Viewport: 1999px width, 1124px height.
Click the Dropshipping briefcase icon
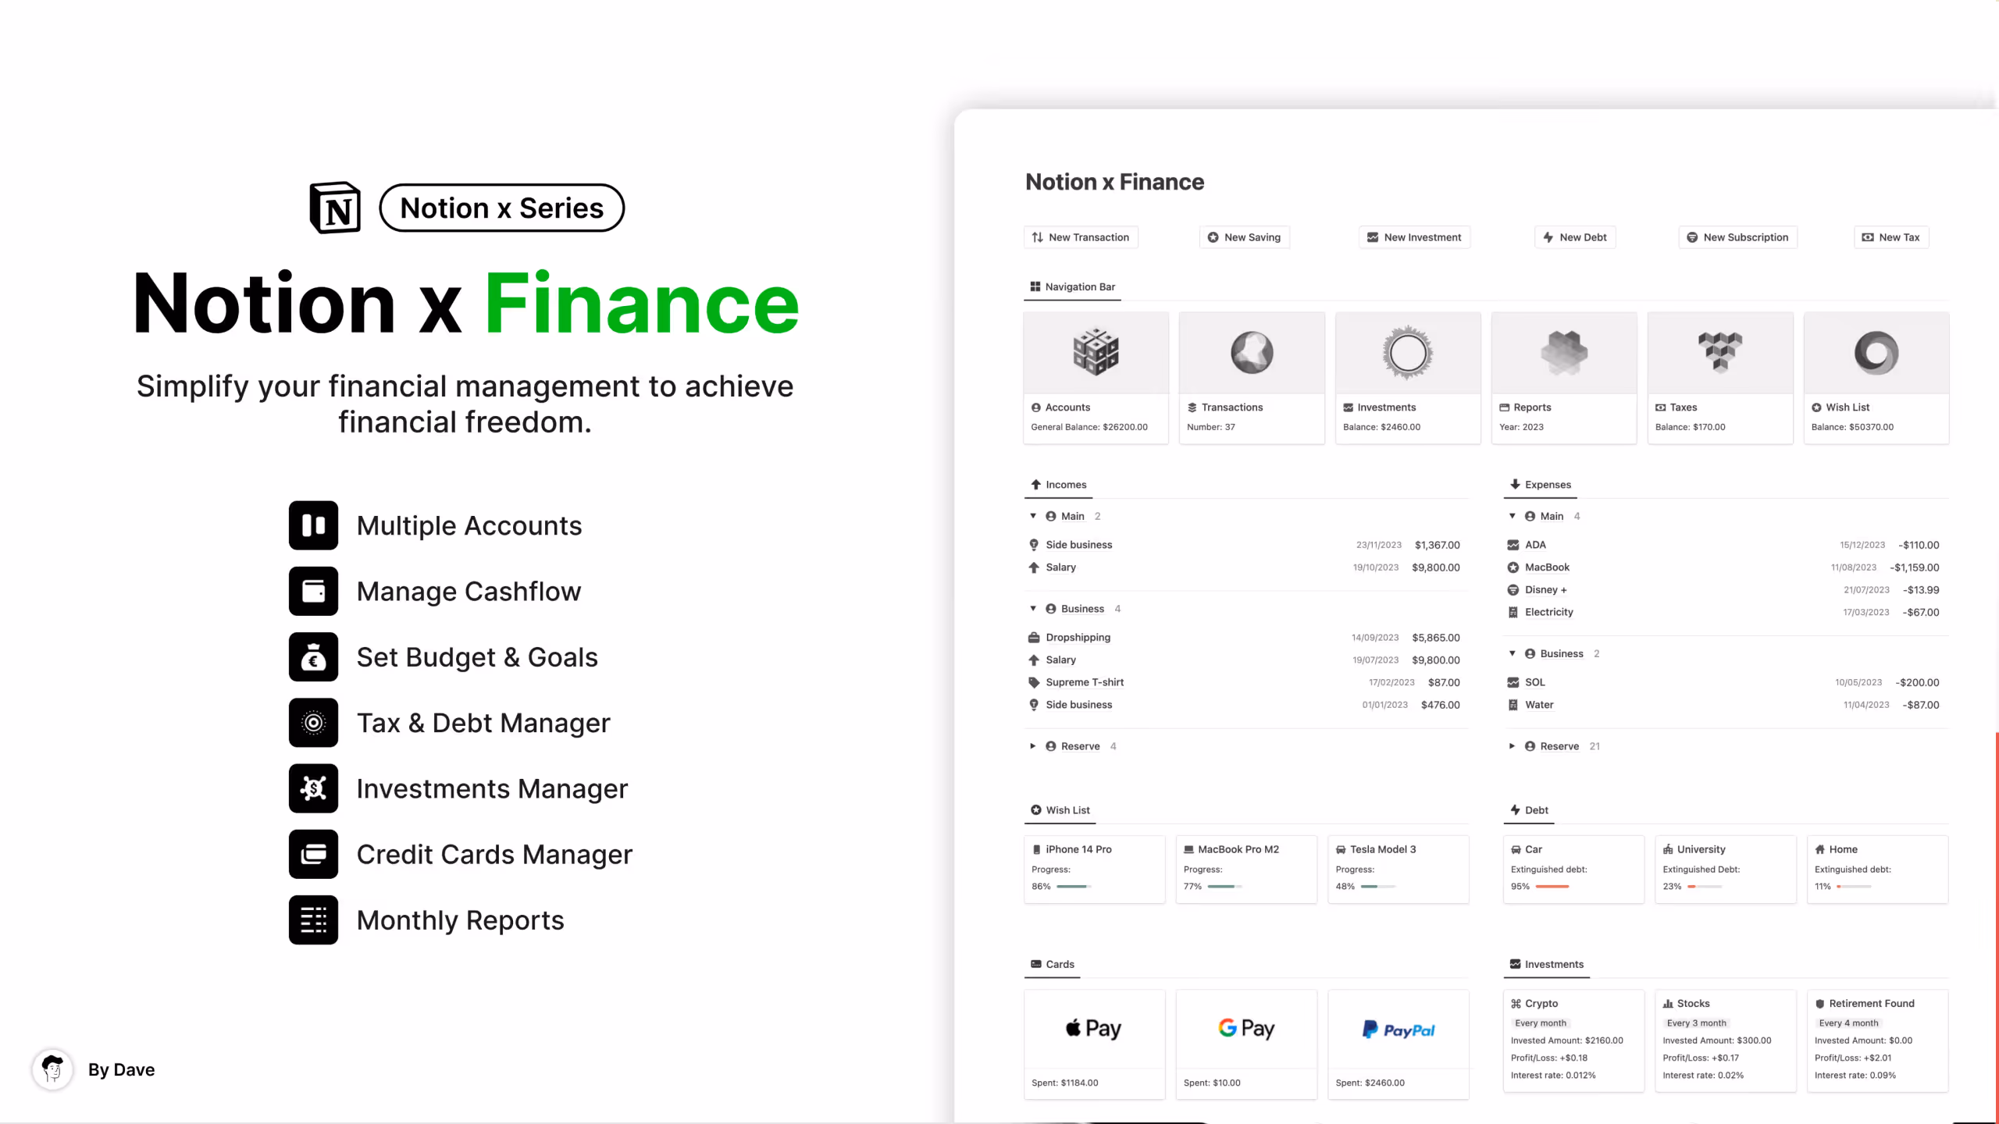coord(1034,638)
